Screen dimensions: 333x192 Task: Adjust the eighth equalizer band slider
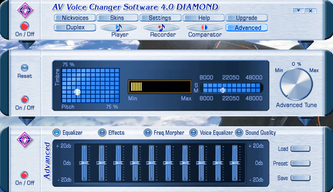point(201,163)
